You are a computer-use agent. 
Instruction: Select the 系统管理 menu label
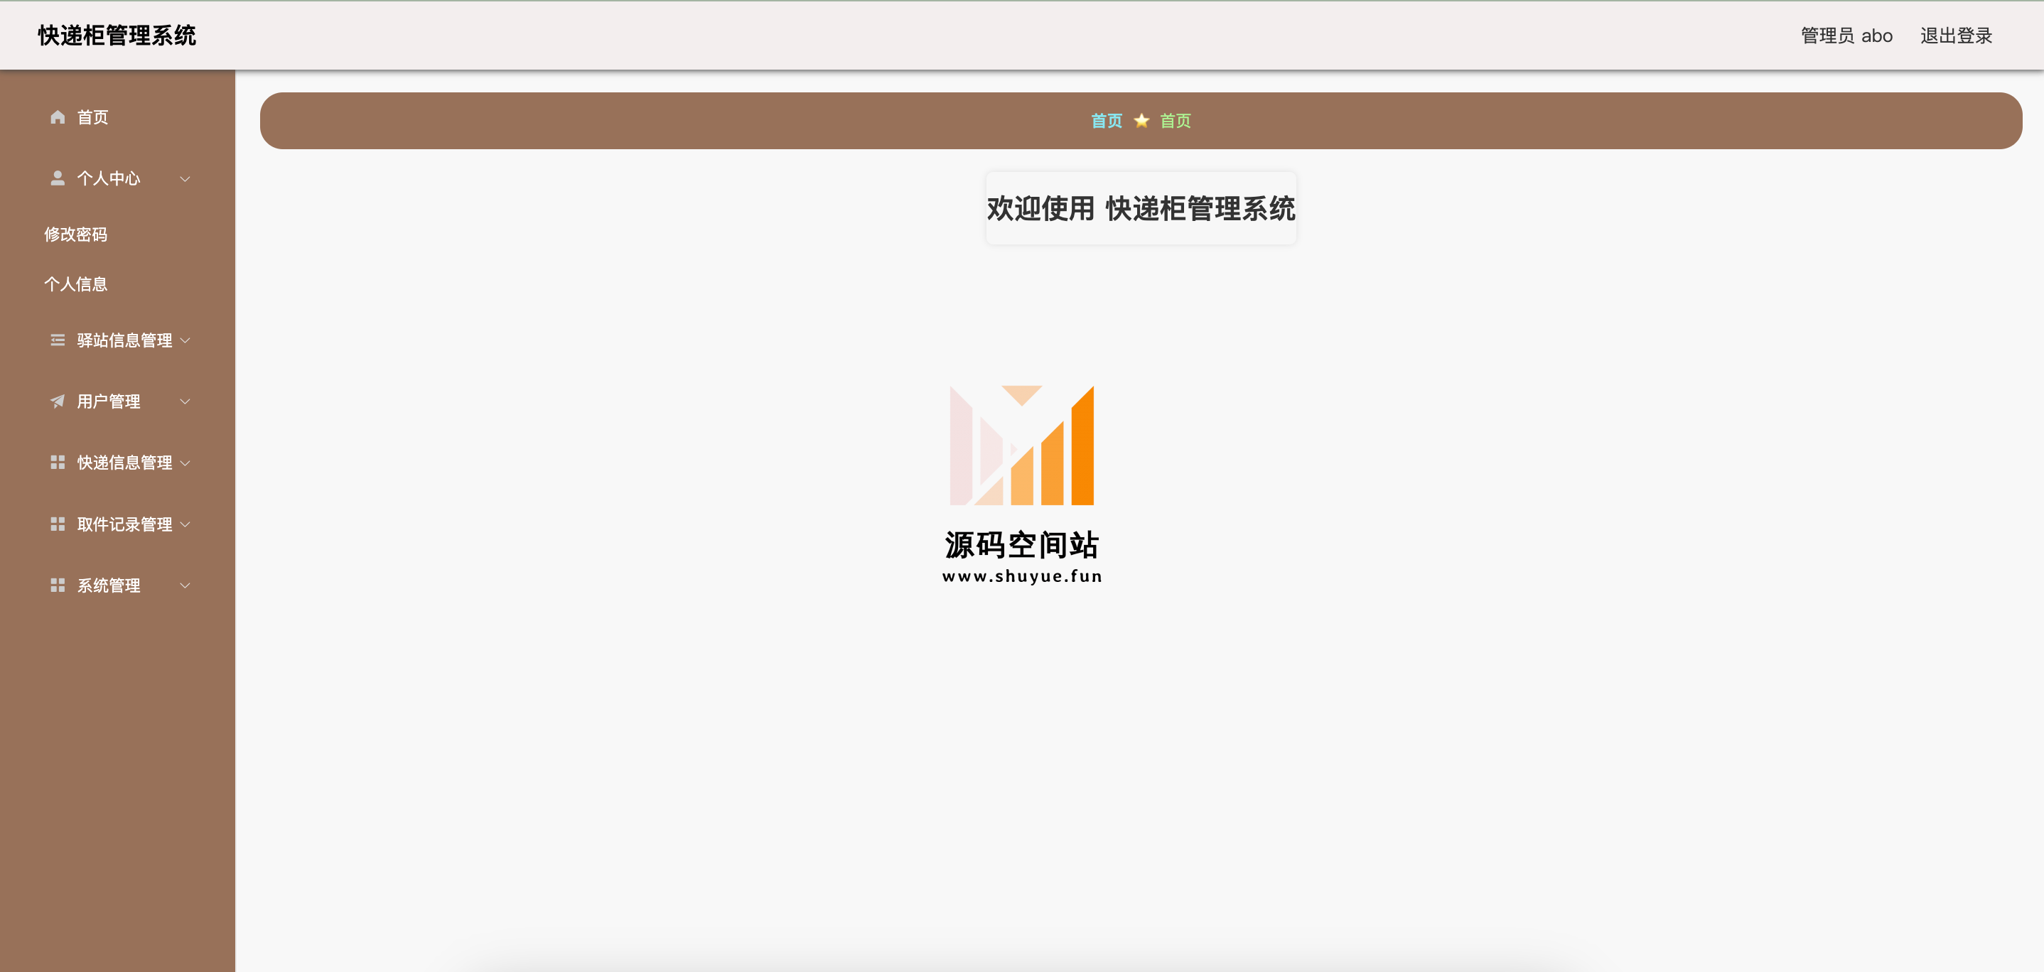109,585
